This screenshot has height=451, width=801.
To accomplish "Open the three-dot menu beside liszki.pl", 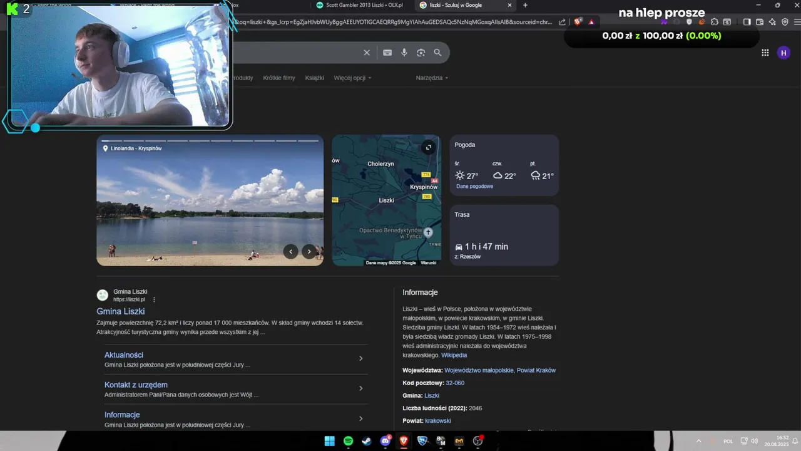I will click(154, 299).
